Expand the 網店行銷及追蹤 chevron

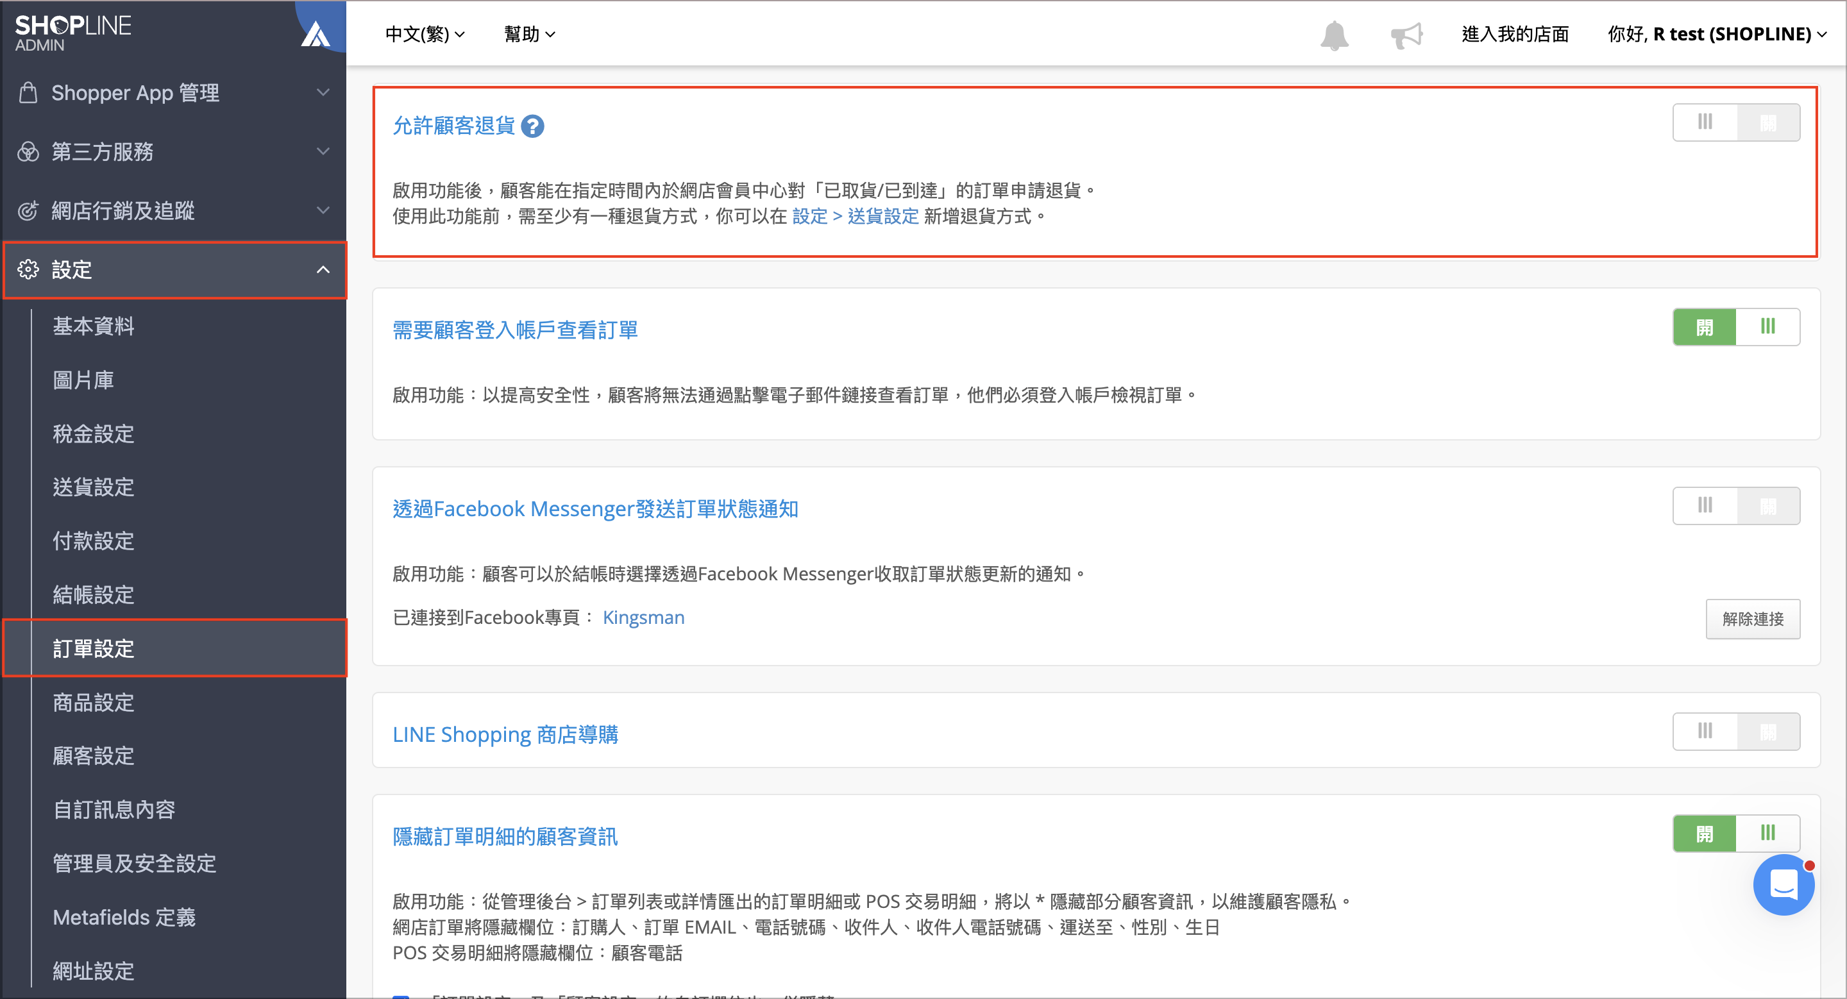[323, 210]
